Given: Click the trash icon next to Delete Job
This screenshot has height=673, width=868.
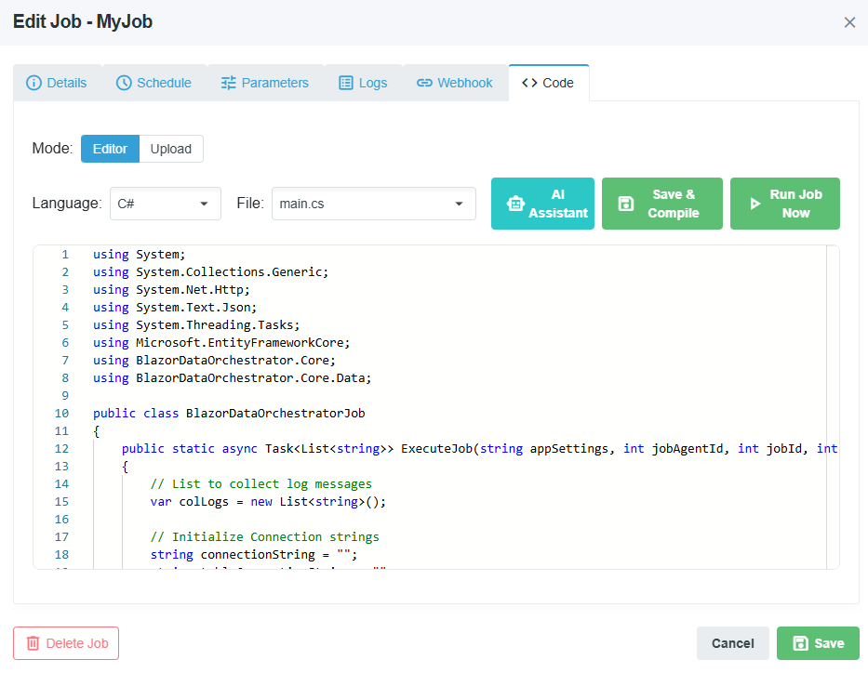Looking at the screenshot, I should click(34, 643).
